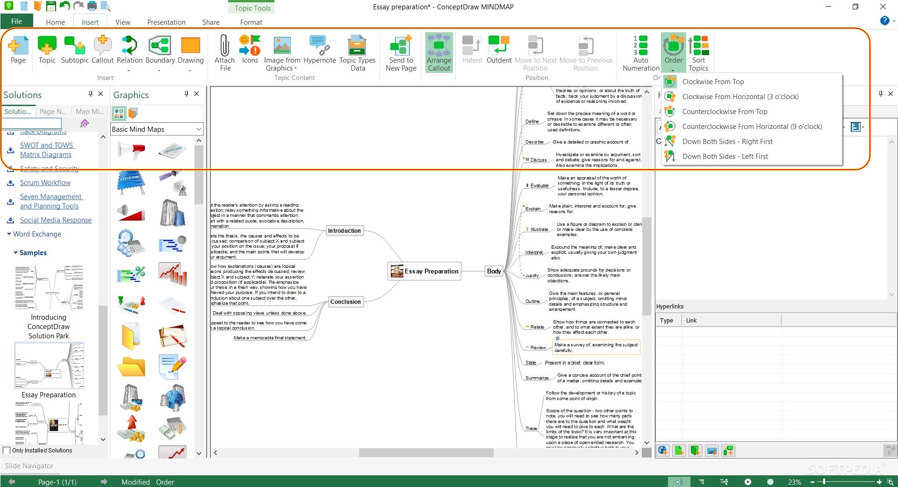Open the Format ribbon tab

click(x=251, y=22)
